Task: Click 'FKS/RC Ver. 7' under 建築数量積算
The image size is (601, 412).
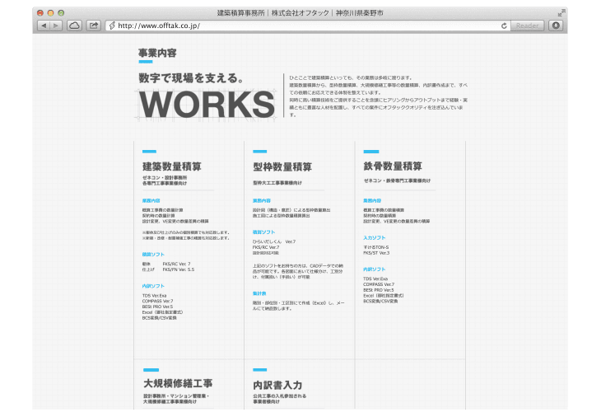Action: click(176, 264)
